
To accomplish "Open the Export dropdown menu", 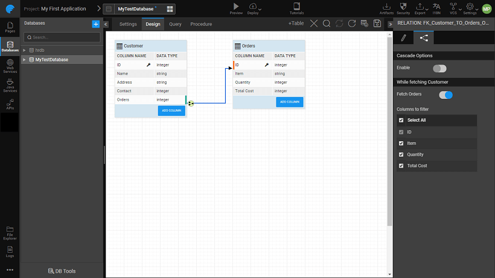I will click(420, 8).
